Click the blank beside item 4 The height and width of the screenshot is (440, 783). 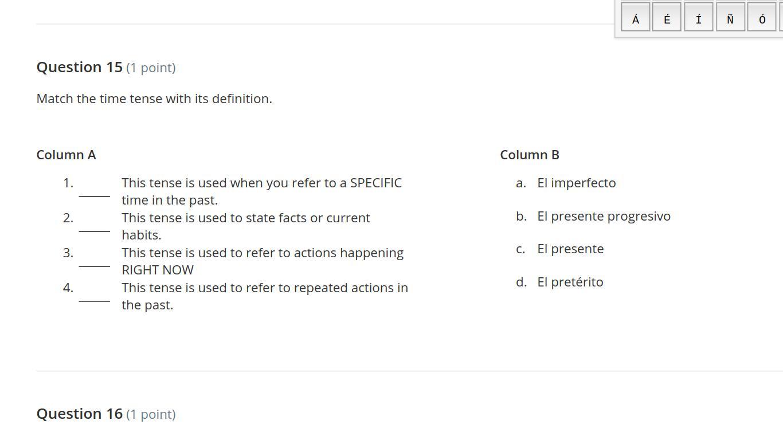click(94, 295)
